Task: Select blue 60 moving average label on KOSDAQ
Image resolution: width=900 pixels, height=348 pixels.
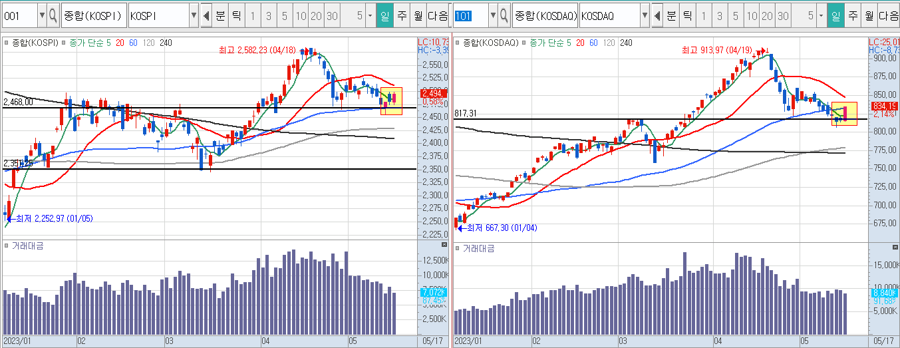Action: click(x=595, y=43)
